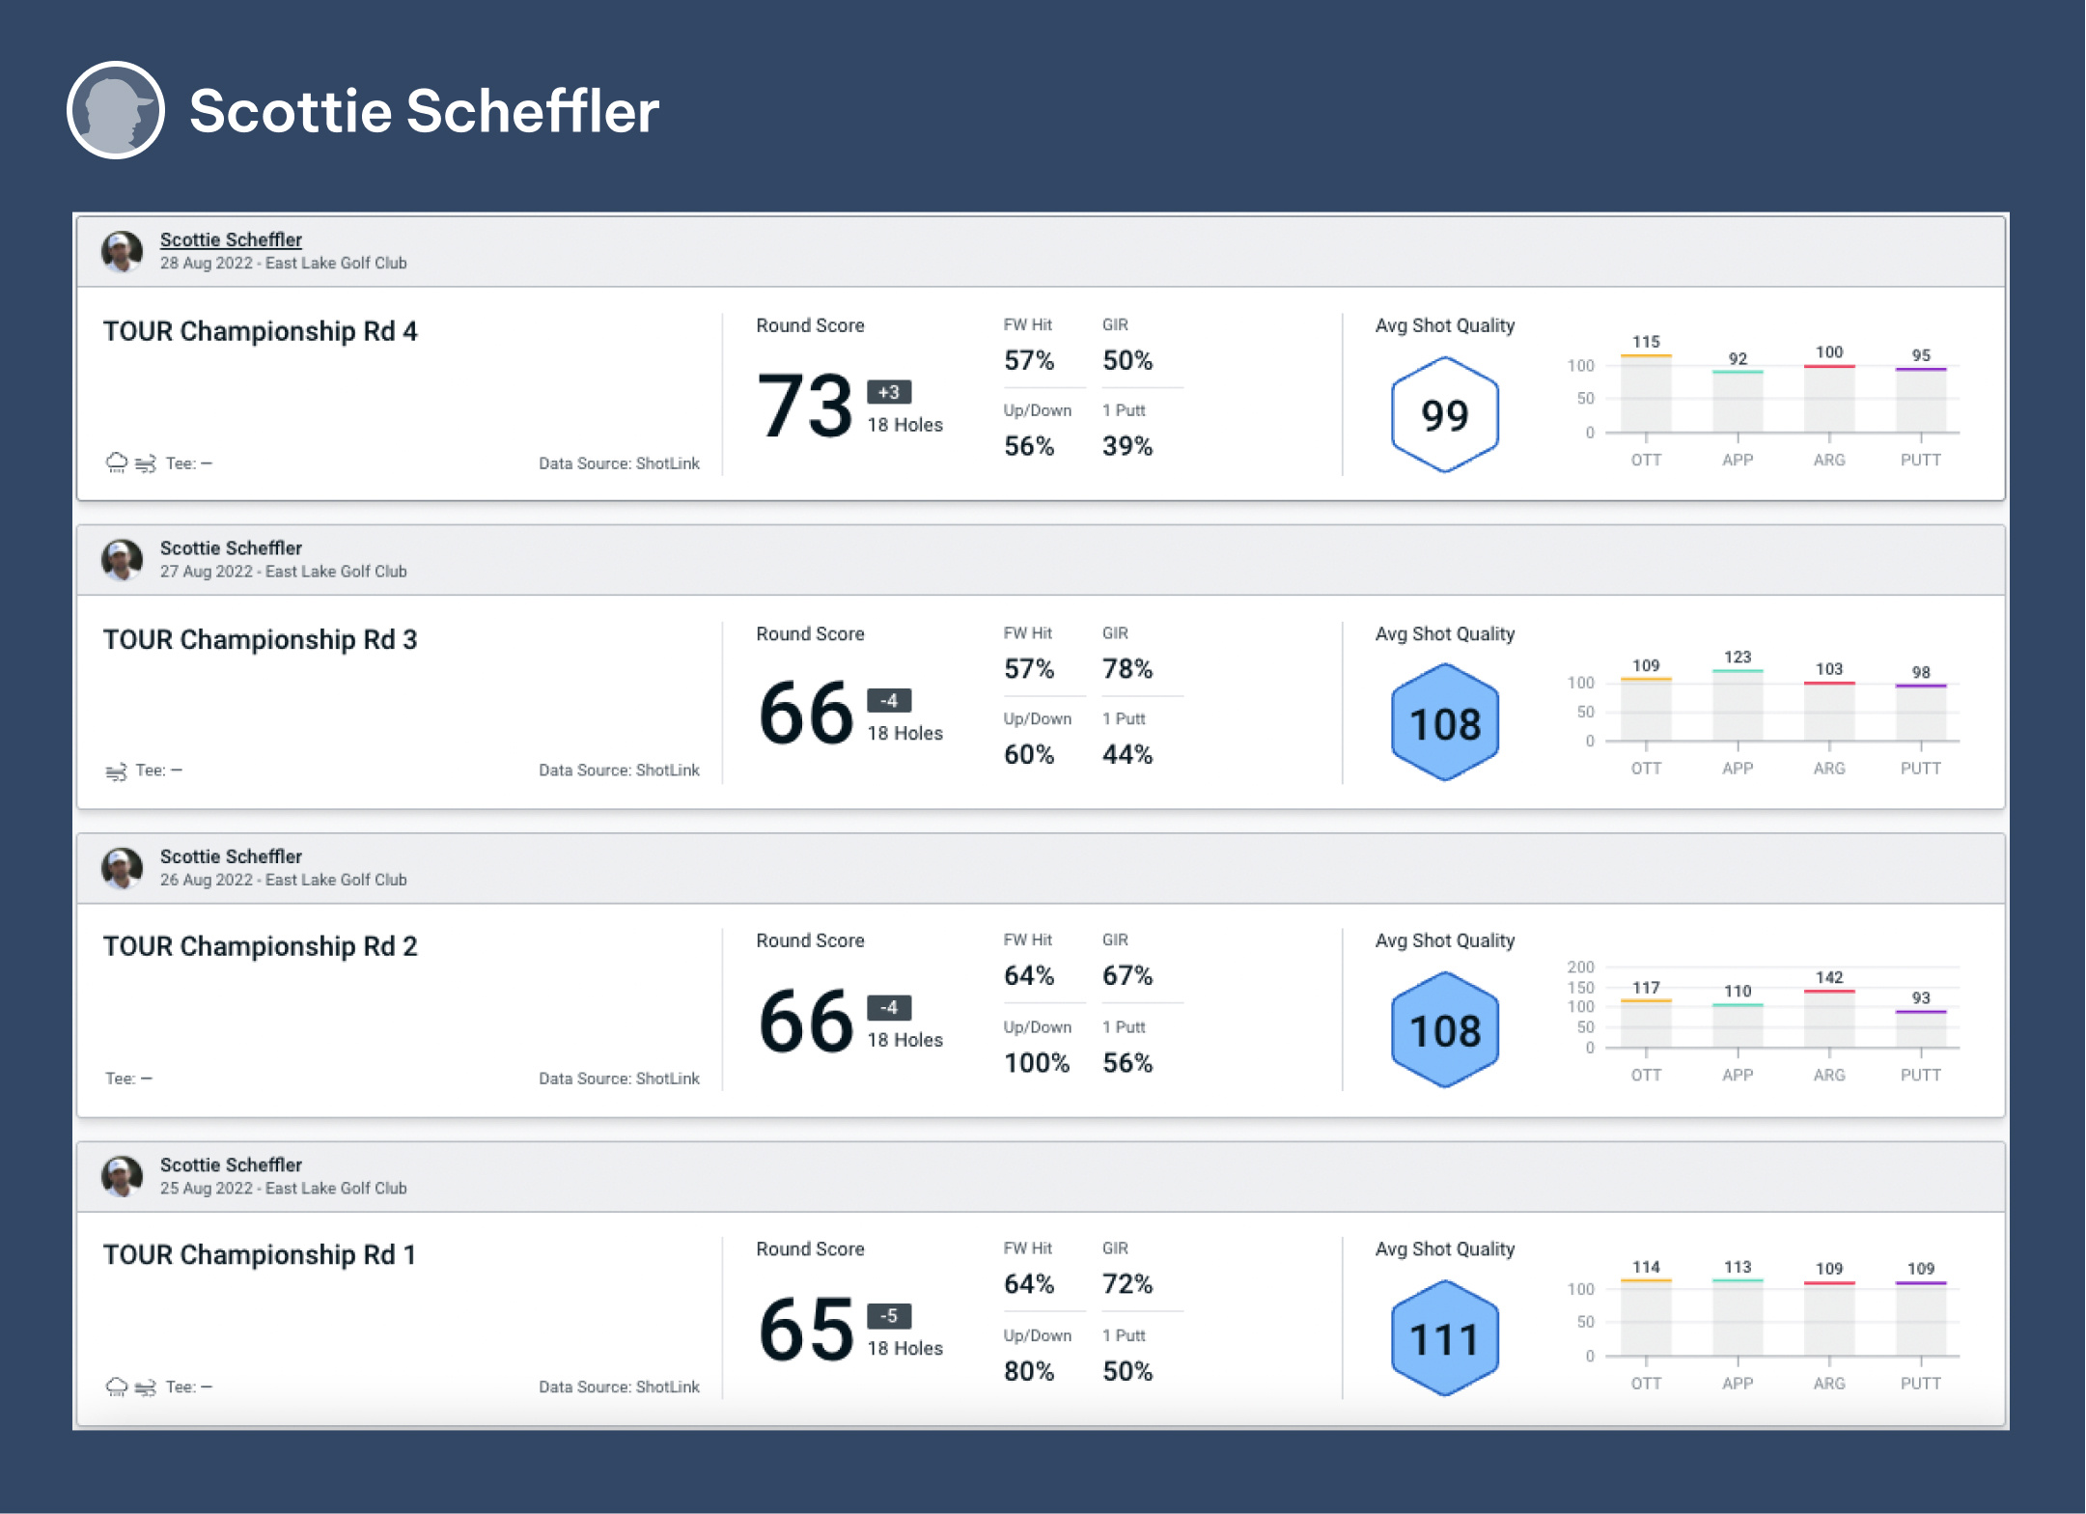Click the 142 ARG bar in Rd 2 chart
2086x1514 pixels.
pyautogui.click(x=1829, y=1019)
